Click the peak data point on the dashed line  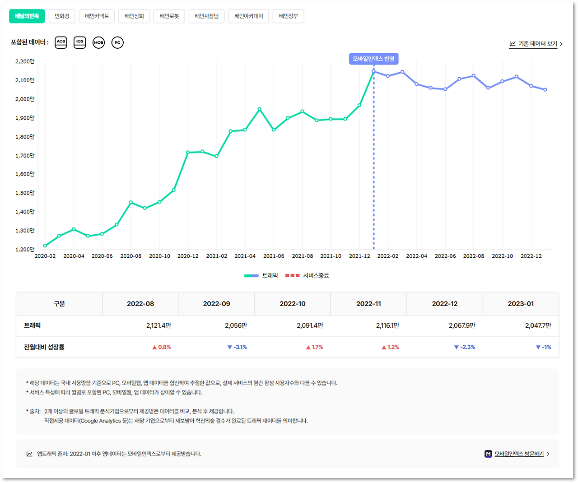pyautogui.click(x=373, y=71)
